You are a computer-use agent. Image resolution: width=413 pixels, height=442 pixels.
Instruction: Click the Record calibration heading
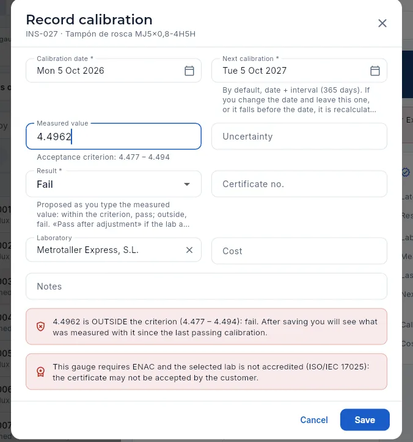pyautogui.click(x=89, y=20)
